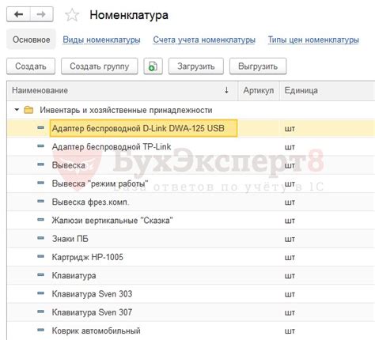The width and height of the screenshot is (375, 340).
Task: Click item icon beside Жалюзи вертикальные
Action: (40, 220)
